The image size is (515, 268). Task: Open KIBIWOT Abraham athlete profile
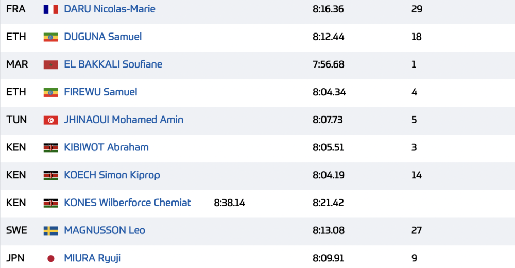[x=106, y=147]
